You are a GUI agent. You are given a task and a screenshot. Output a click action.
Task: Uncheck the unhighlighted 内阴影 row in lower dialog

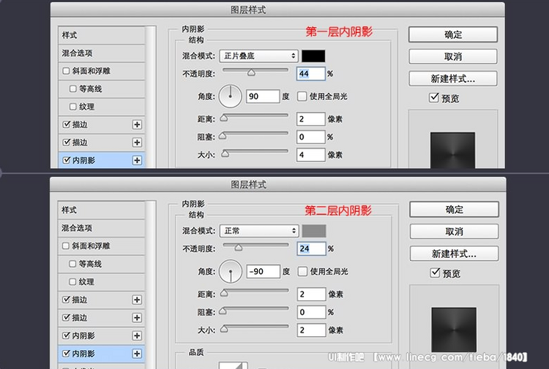tap(66, 335)
